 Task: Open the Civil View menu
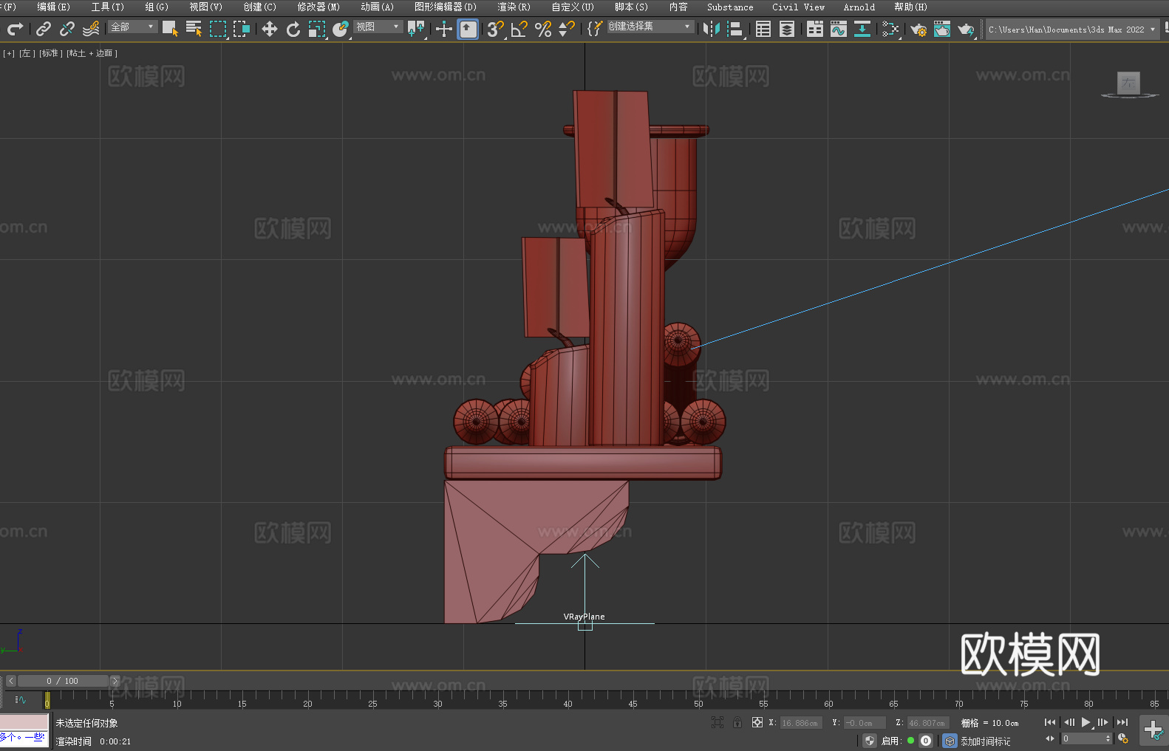[798, 7]
